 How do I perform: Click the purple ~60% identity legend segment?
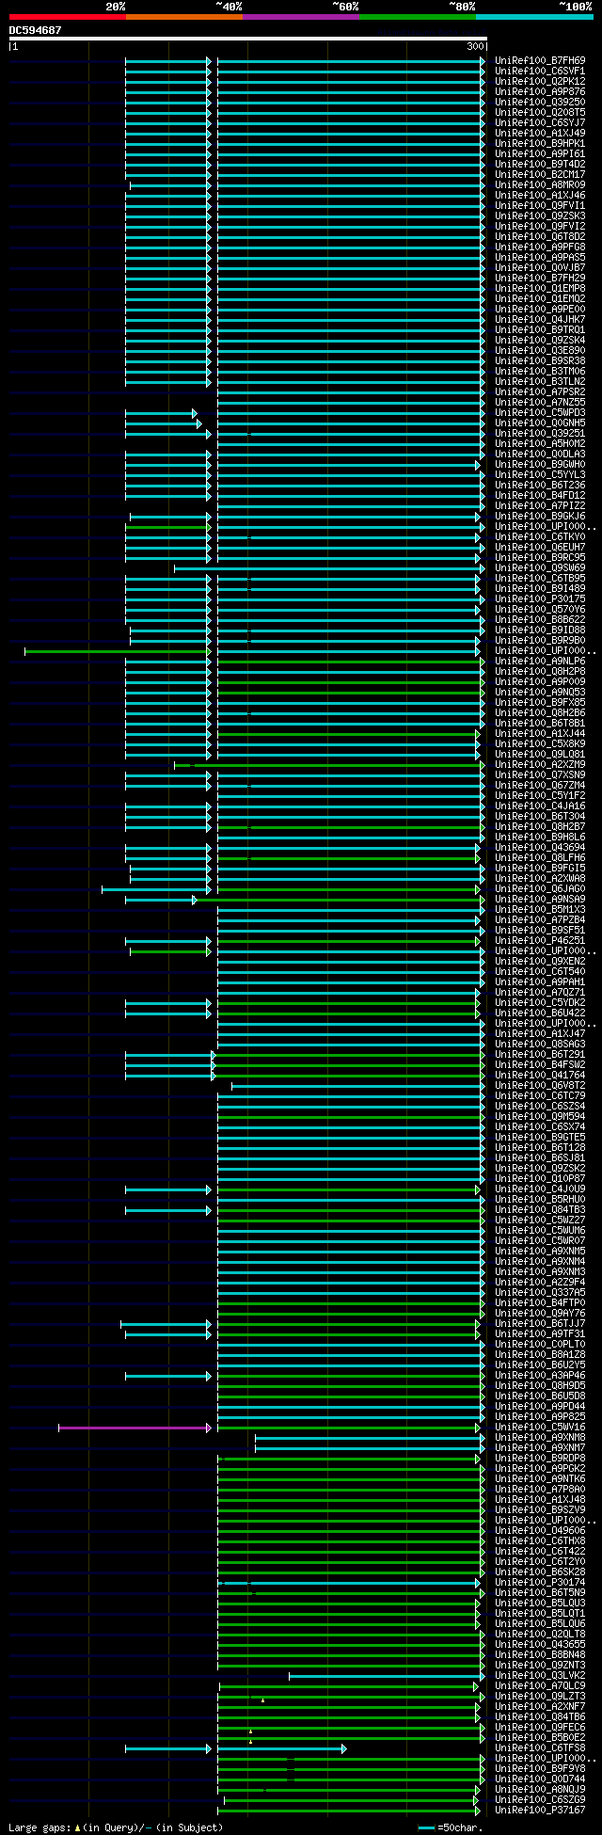coord(300,17)
